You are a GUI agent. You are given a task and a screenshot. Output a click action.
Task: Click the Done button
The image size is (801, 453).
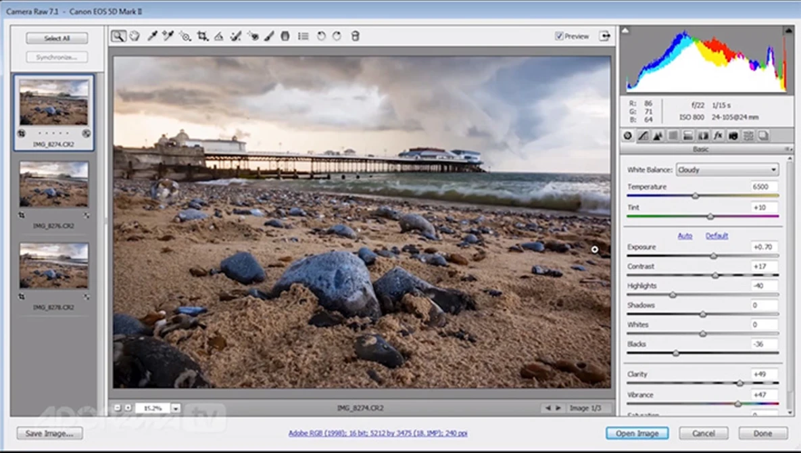(x=762, y=433)
